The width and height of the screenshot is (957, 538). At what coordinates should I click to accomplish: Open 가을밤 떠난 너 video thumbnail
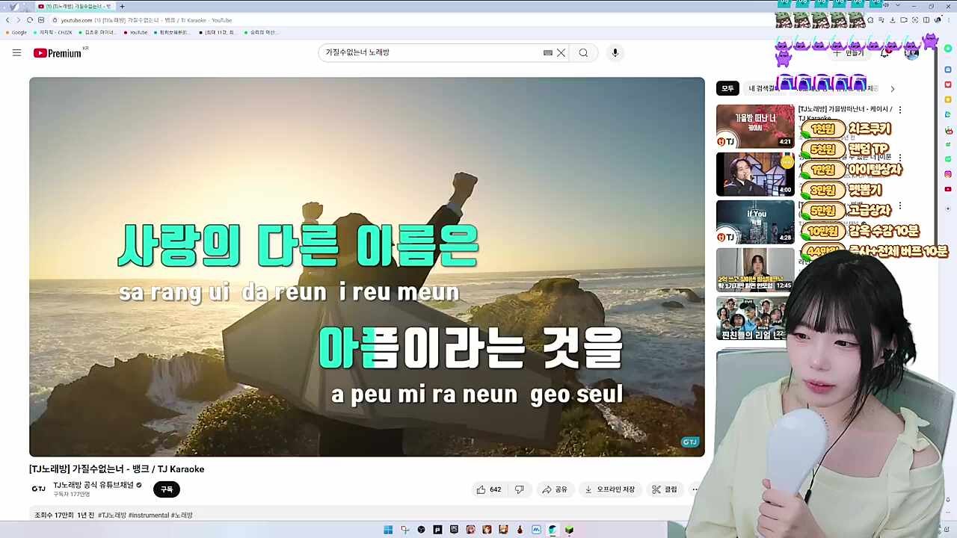tap(755, 126)
